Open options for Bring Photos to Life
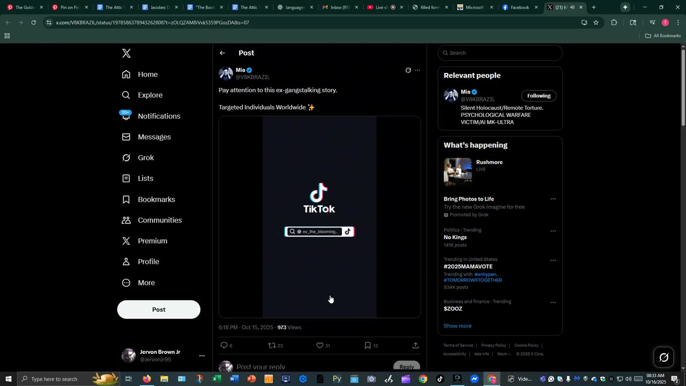 click(553, 199)
